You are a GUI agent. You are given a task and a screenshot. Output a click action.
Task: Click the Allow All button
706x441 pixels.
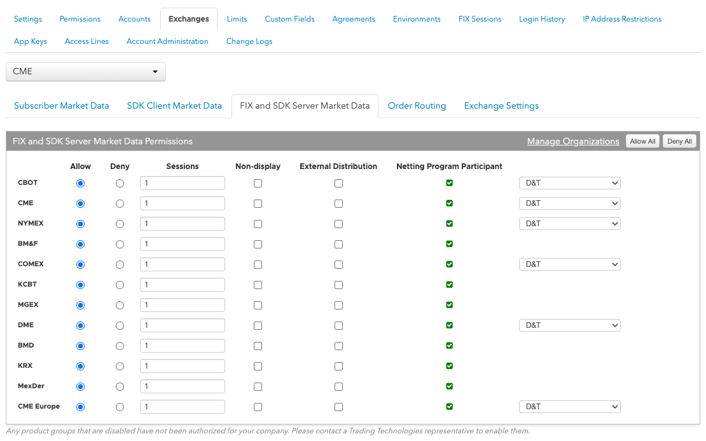[642, 141]
